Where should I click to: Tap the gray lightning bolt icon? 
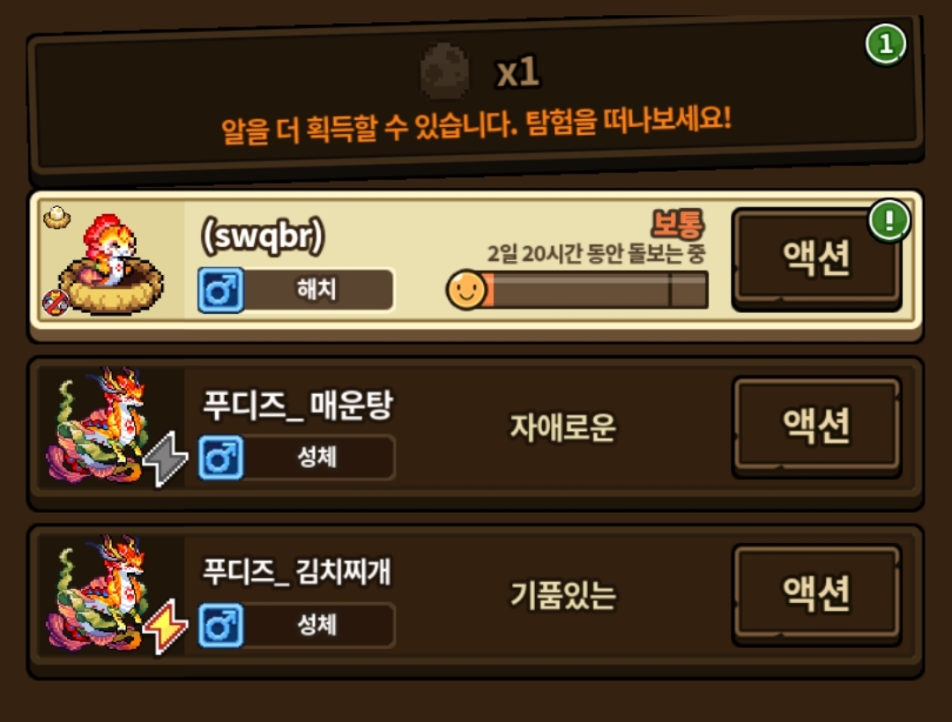pyautogui.click(x=165, y=458)
